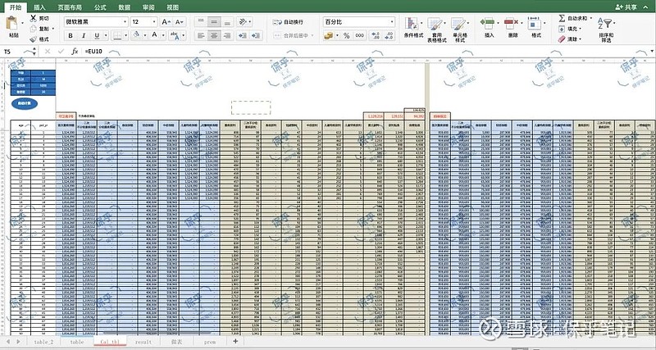
Task: Open the result sheet tab
Action: point(143,342)
